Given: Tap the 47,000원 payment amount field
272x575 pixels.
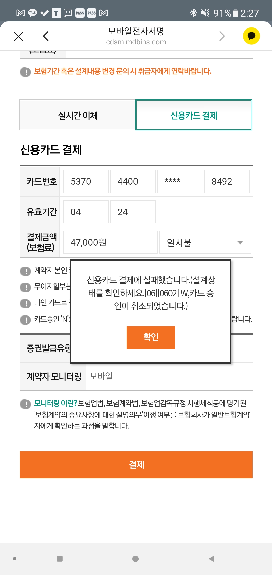Looking at the screenshot, I should point(110,242).
